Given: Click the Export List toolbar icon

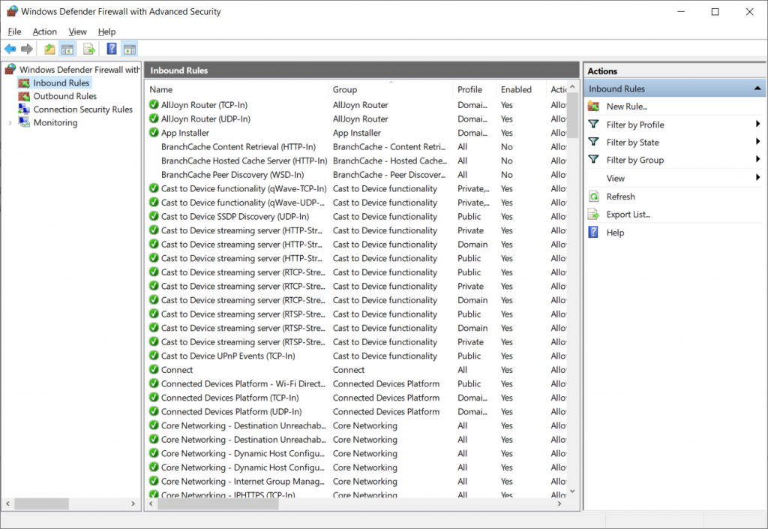Looking at the screenshot, I should (x=88, y=49).
